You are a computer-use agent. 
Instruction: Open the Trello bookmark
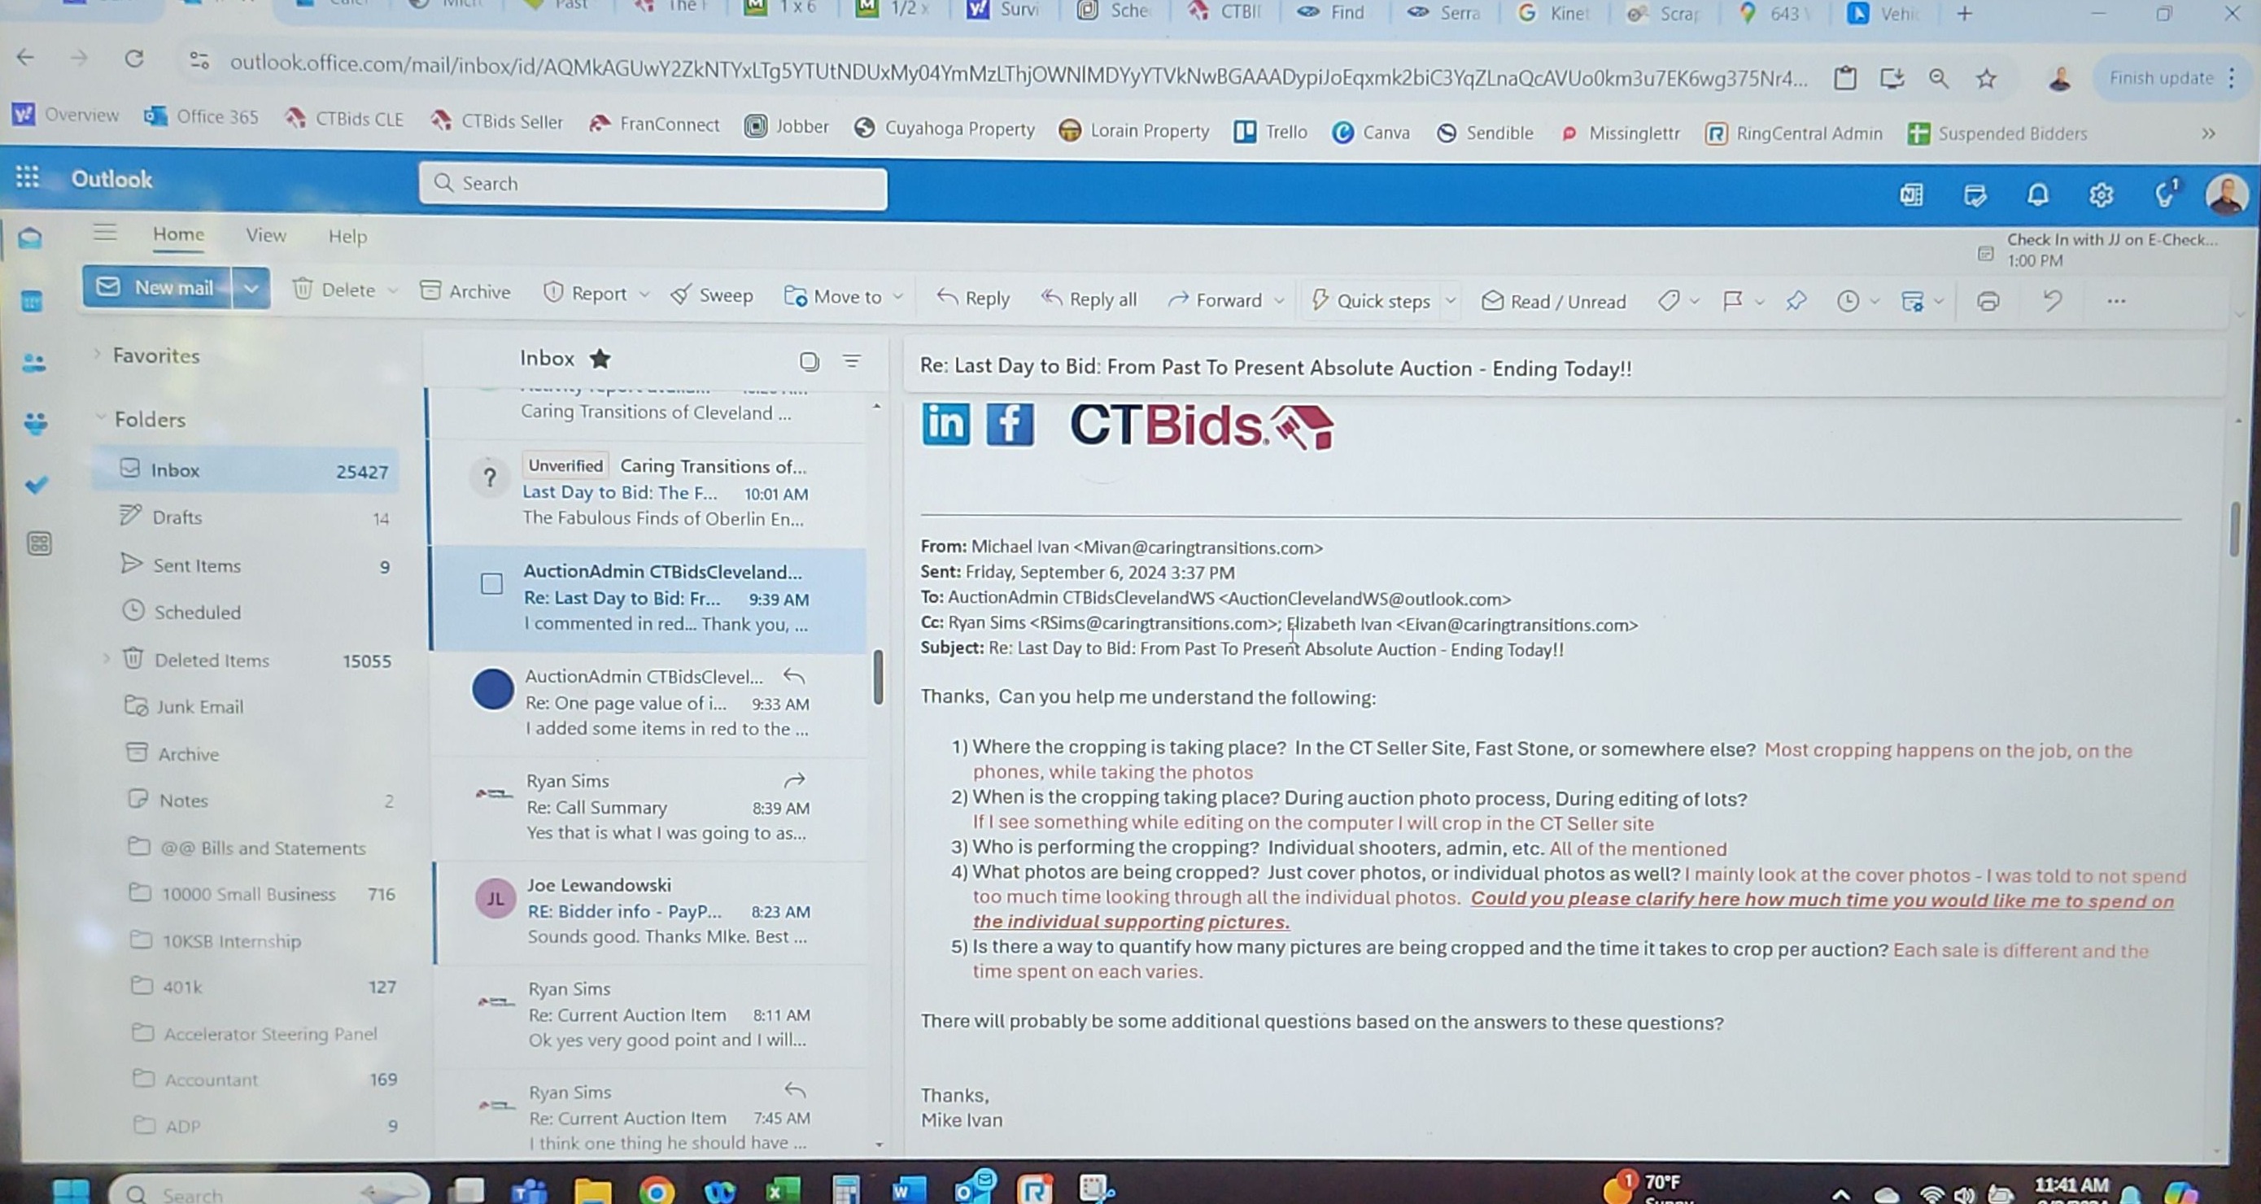(1270, 132)
